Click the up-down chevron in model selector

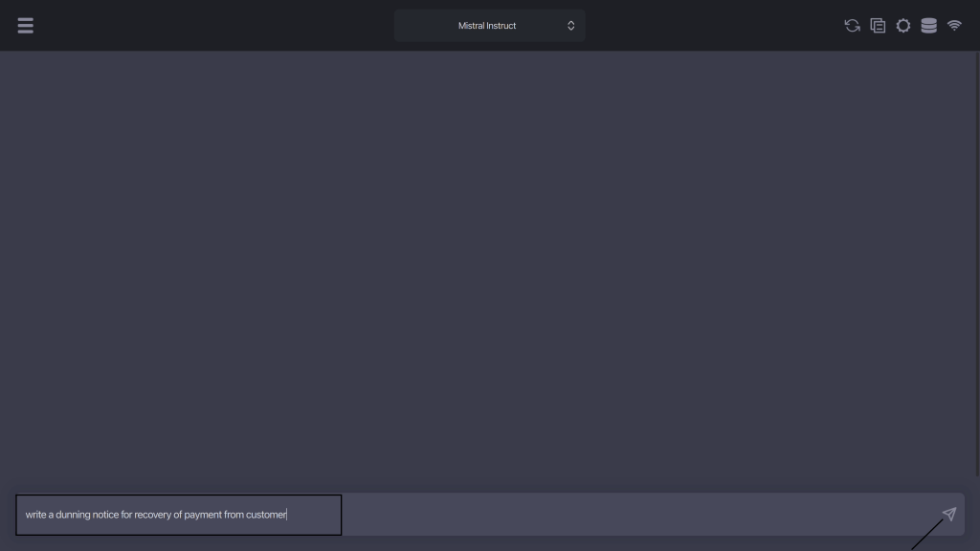tap(571, 26)
